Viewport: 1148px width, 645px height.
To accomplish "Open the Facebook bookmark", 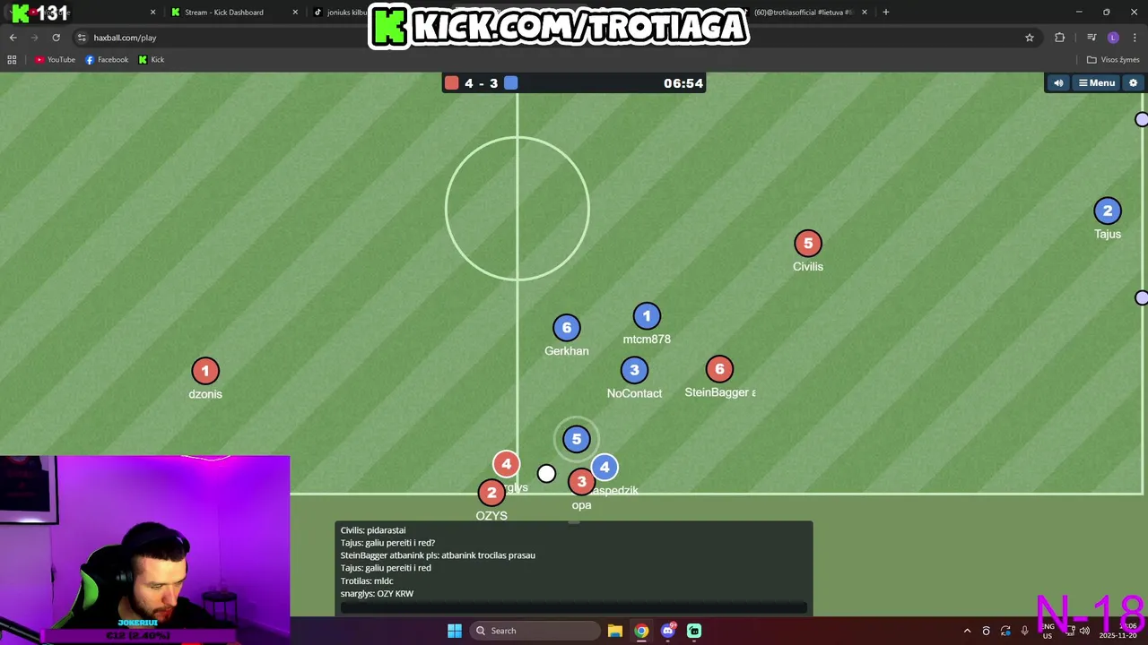I will [x=107, y=59].
